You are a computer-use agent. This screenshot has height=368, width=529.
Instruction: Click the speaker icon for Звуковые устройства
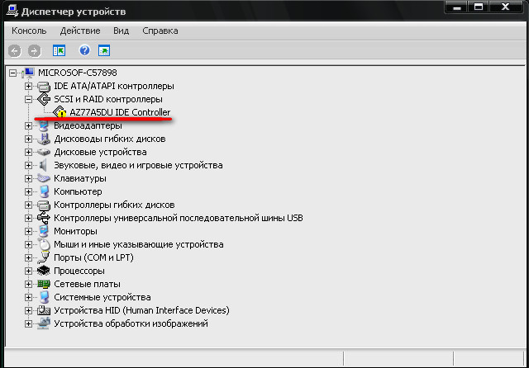[43, 165]
